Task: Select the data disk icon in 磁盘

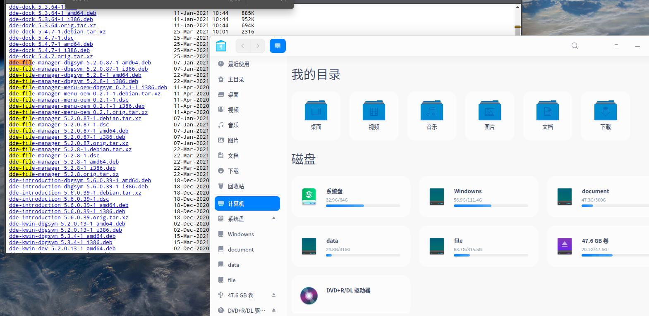Action: point(309,246)
